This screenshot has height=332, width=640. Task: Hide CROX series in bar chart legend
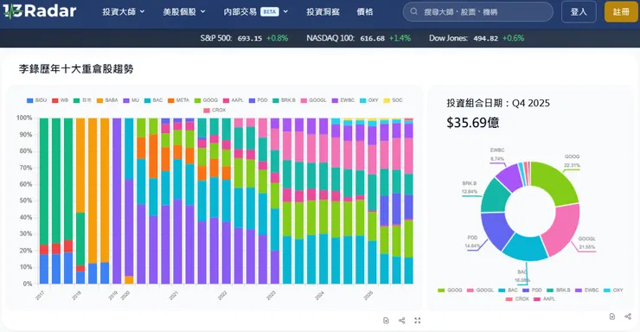click(214, 110)
